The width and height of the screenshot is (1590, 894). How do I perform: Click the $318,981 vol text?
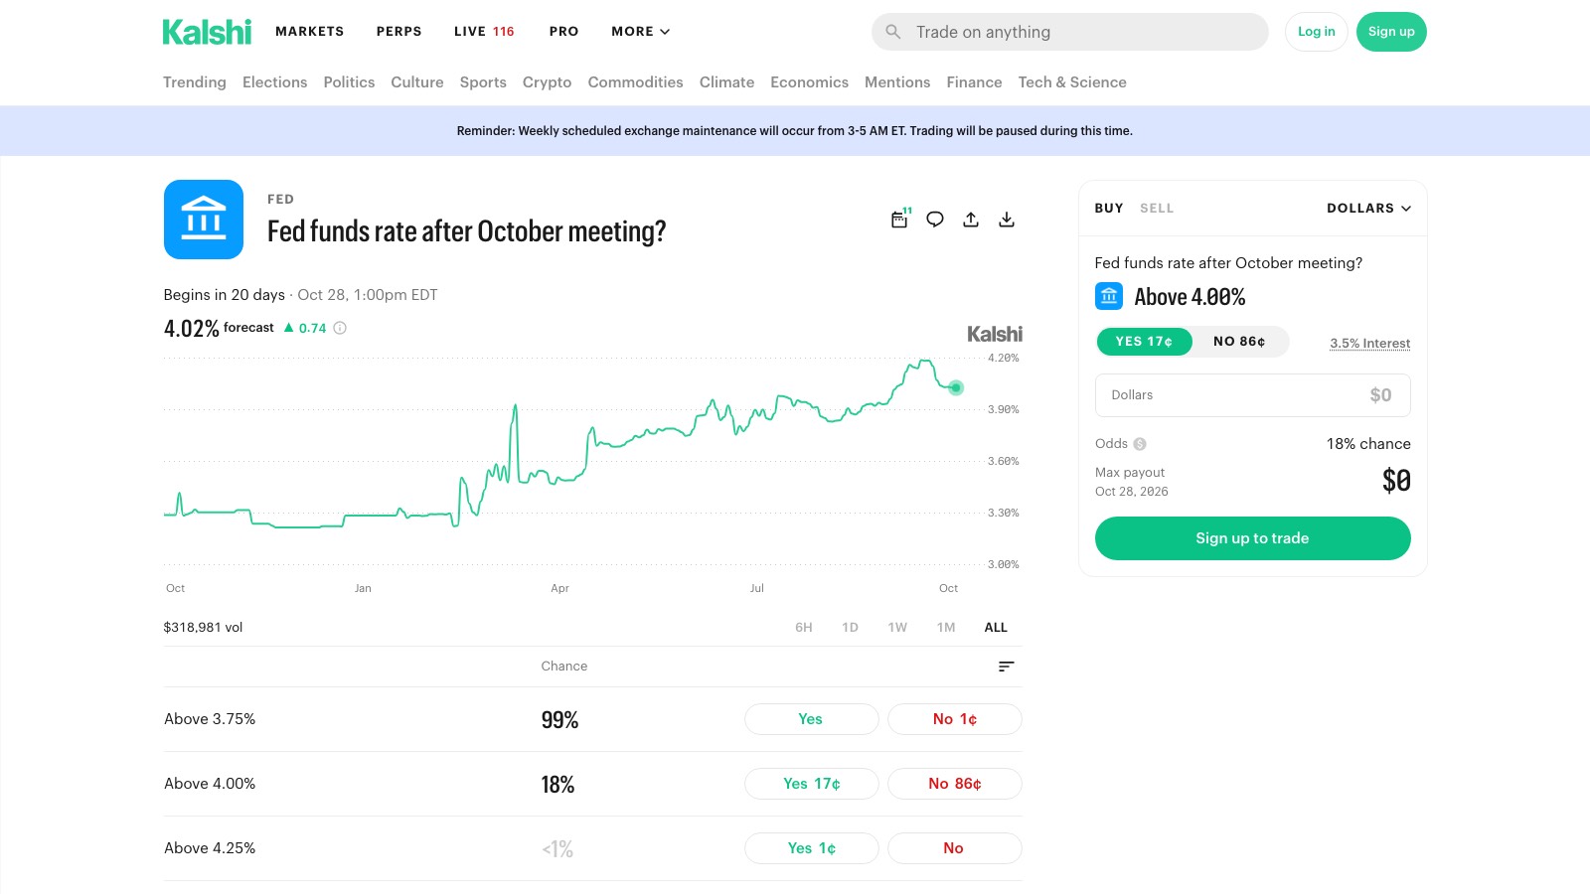tap(203, 628)
